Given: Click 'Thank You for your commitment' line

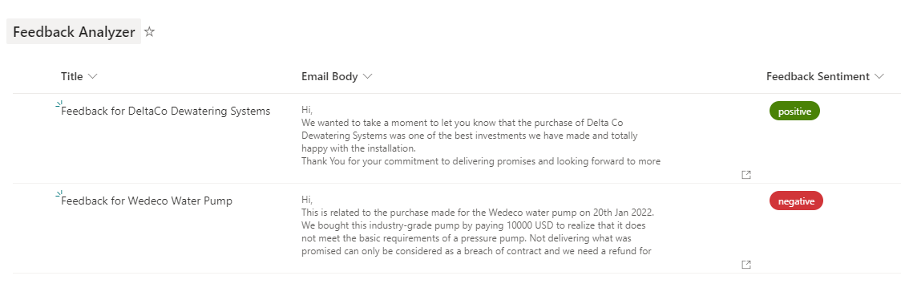Looking at the screenshot, I should tap(481, 161).
